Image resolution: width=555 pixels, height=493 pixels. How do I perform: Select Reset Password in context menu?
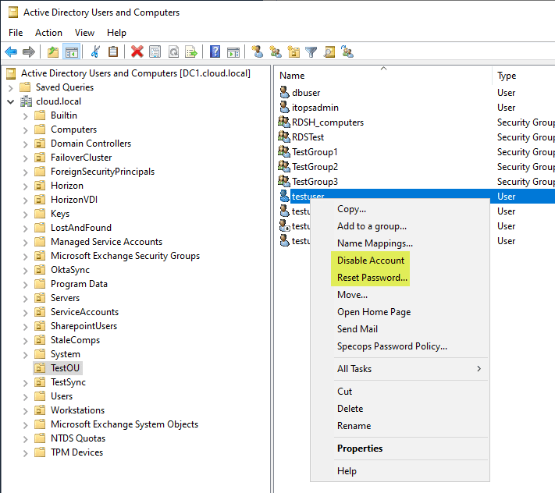pos(372,278)
